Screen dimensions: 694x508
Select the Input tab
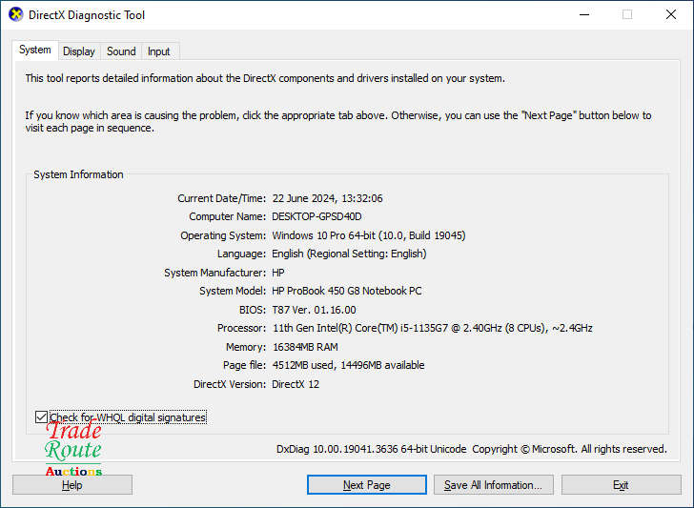159,51
